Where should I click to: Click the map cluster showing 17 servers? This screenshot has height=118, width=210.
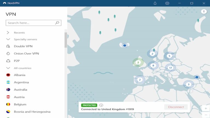170,68
